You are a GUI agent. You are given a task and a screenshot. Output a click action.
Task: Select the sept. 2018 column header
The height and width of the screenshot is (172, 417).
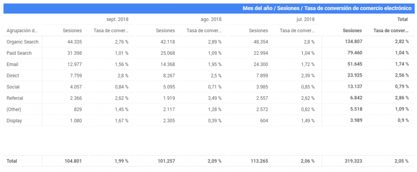[117, 19]
